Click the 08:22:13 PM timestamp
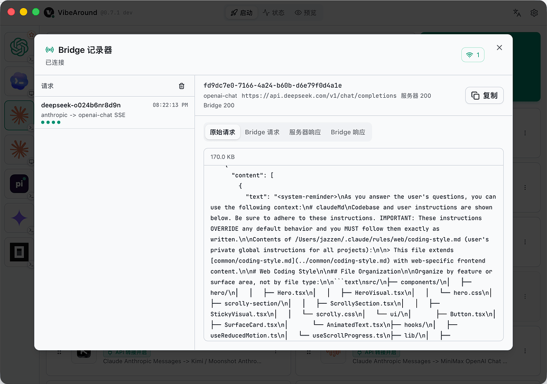547x384 pixels. tap(170, 105)
